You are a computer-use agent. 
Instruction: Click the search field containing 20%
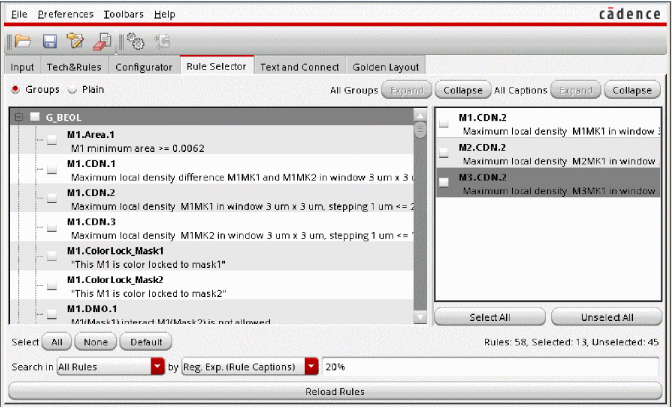490,367
